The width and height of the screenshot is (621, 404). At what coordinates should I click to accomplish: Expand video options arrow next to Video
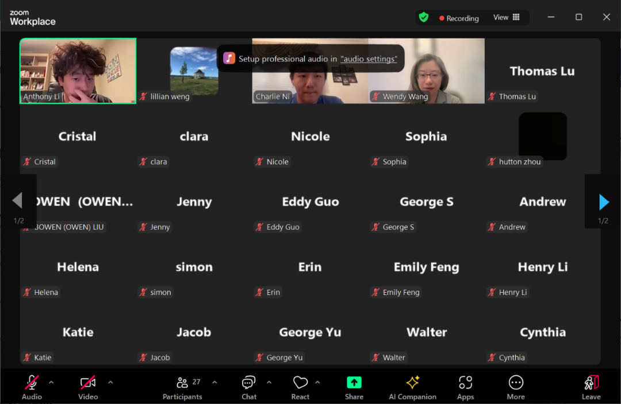[x=110, y=382]
